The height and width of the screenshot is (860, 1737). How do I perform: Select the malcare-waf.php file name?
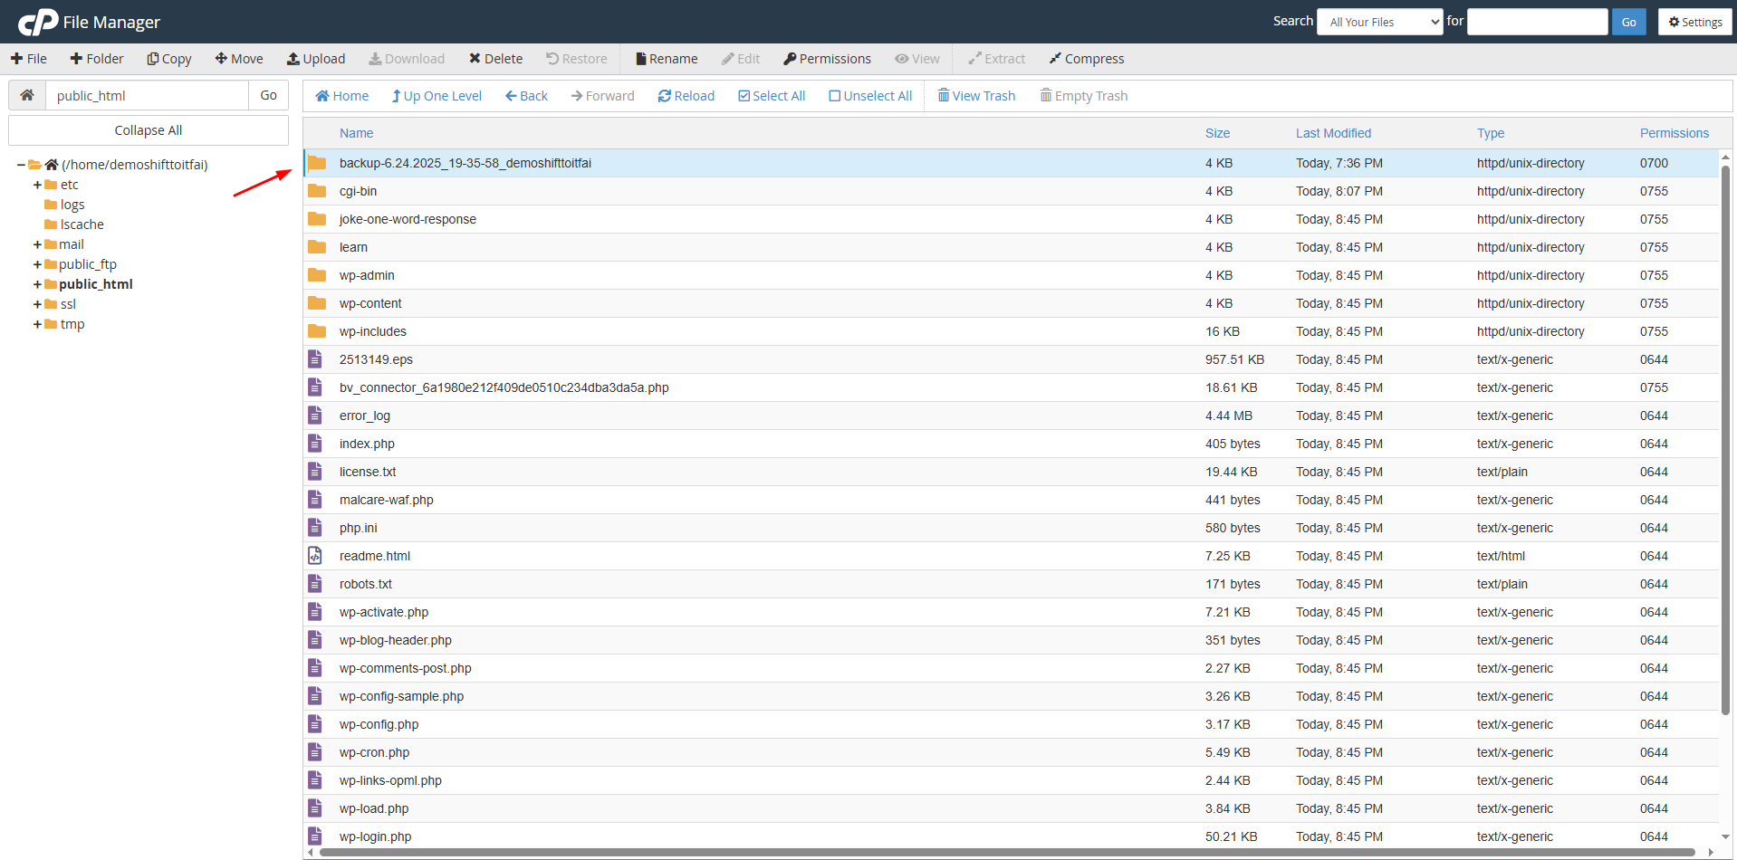(x=387, y=500)
